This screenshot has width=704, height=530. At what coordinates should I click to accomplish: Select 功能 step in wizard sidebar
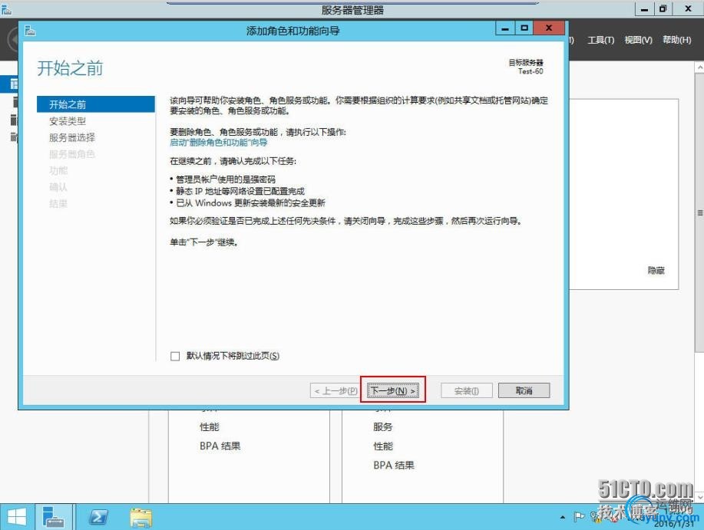click(x=58, y=170)
